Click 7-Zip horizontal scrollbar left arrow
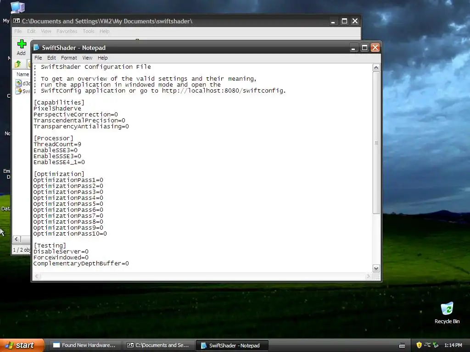 17,239
